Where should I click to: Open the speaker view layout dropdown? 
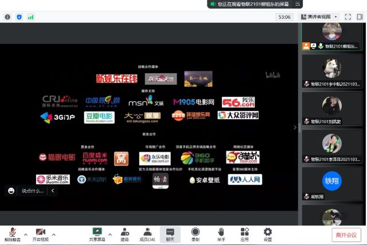pos(322,17)
